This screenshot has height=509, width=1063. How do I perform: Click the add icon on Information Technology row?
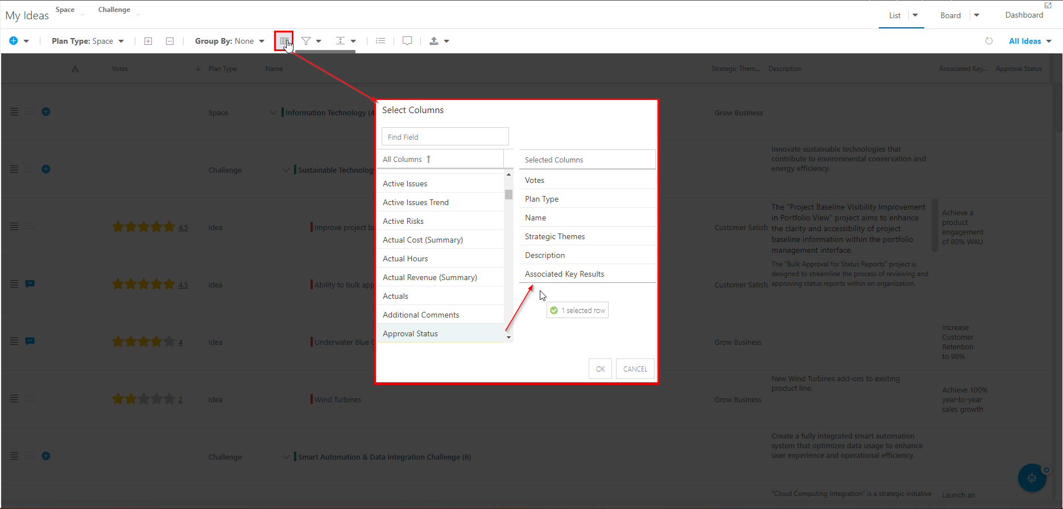click(46, 112)
